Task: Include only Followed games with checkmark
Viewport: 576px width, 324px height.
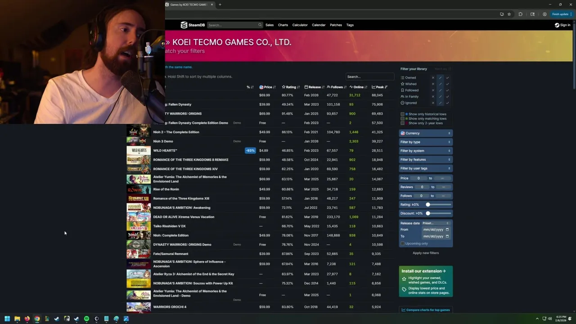Action: (x=447, y=90)
